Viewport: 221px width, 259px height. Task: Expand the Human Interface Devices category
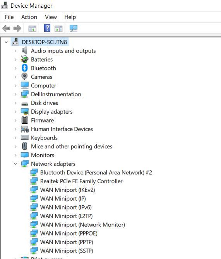[15, 129]
